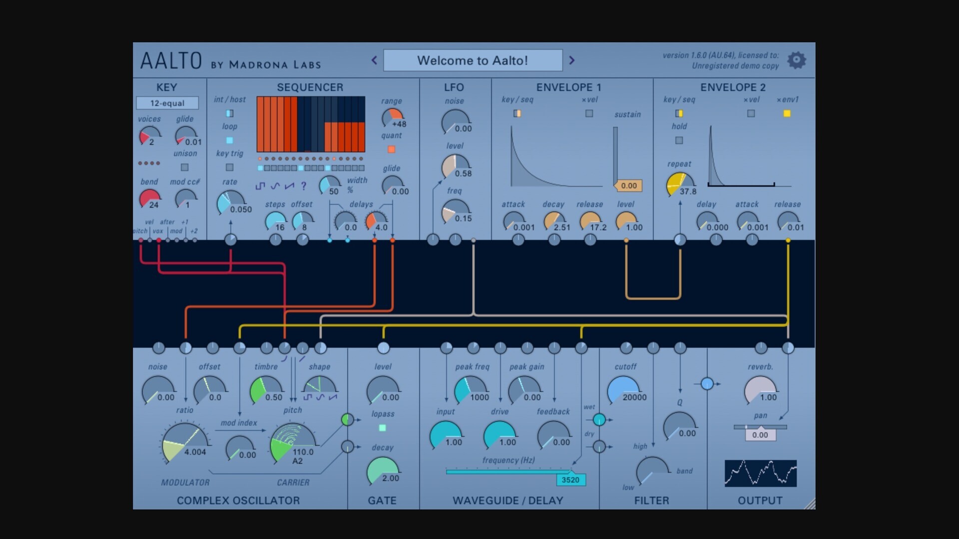The height and width of the screenshot is (539, 959).
Task: Click the gate level dial
Action: 383,390
